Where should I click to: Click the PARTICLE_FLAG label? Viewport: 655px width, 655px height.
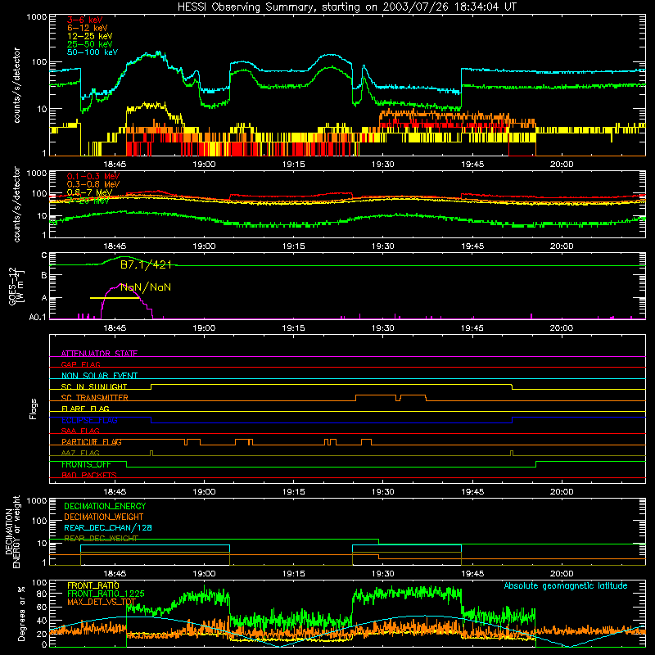(92, 442)
